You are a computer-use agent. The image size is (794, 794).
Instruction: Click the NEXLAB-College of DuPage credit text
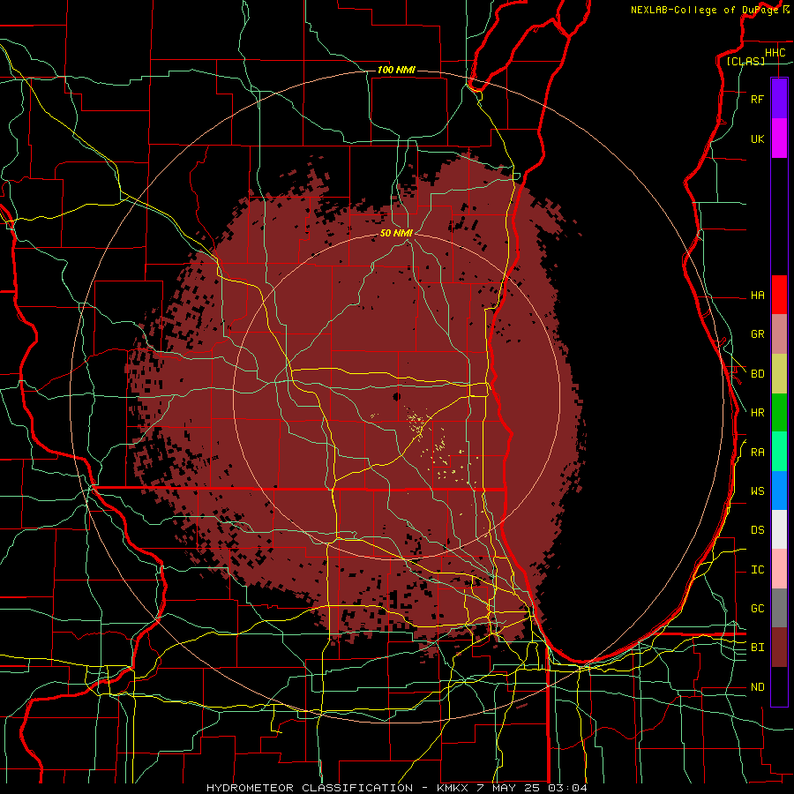click(x=704, y=10)
